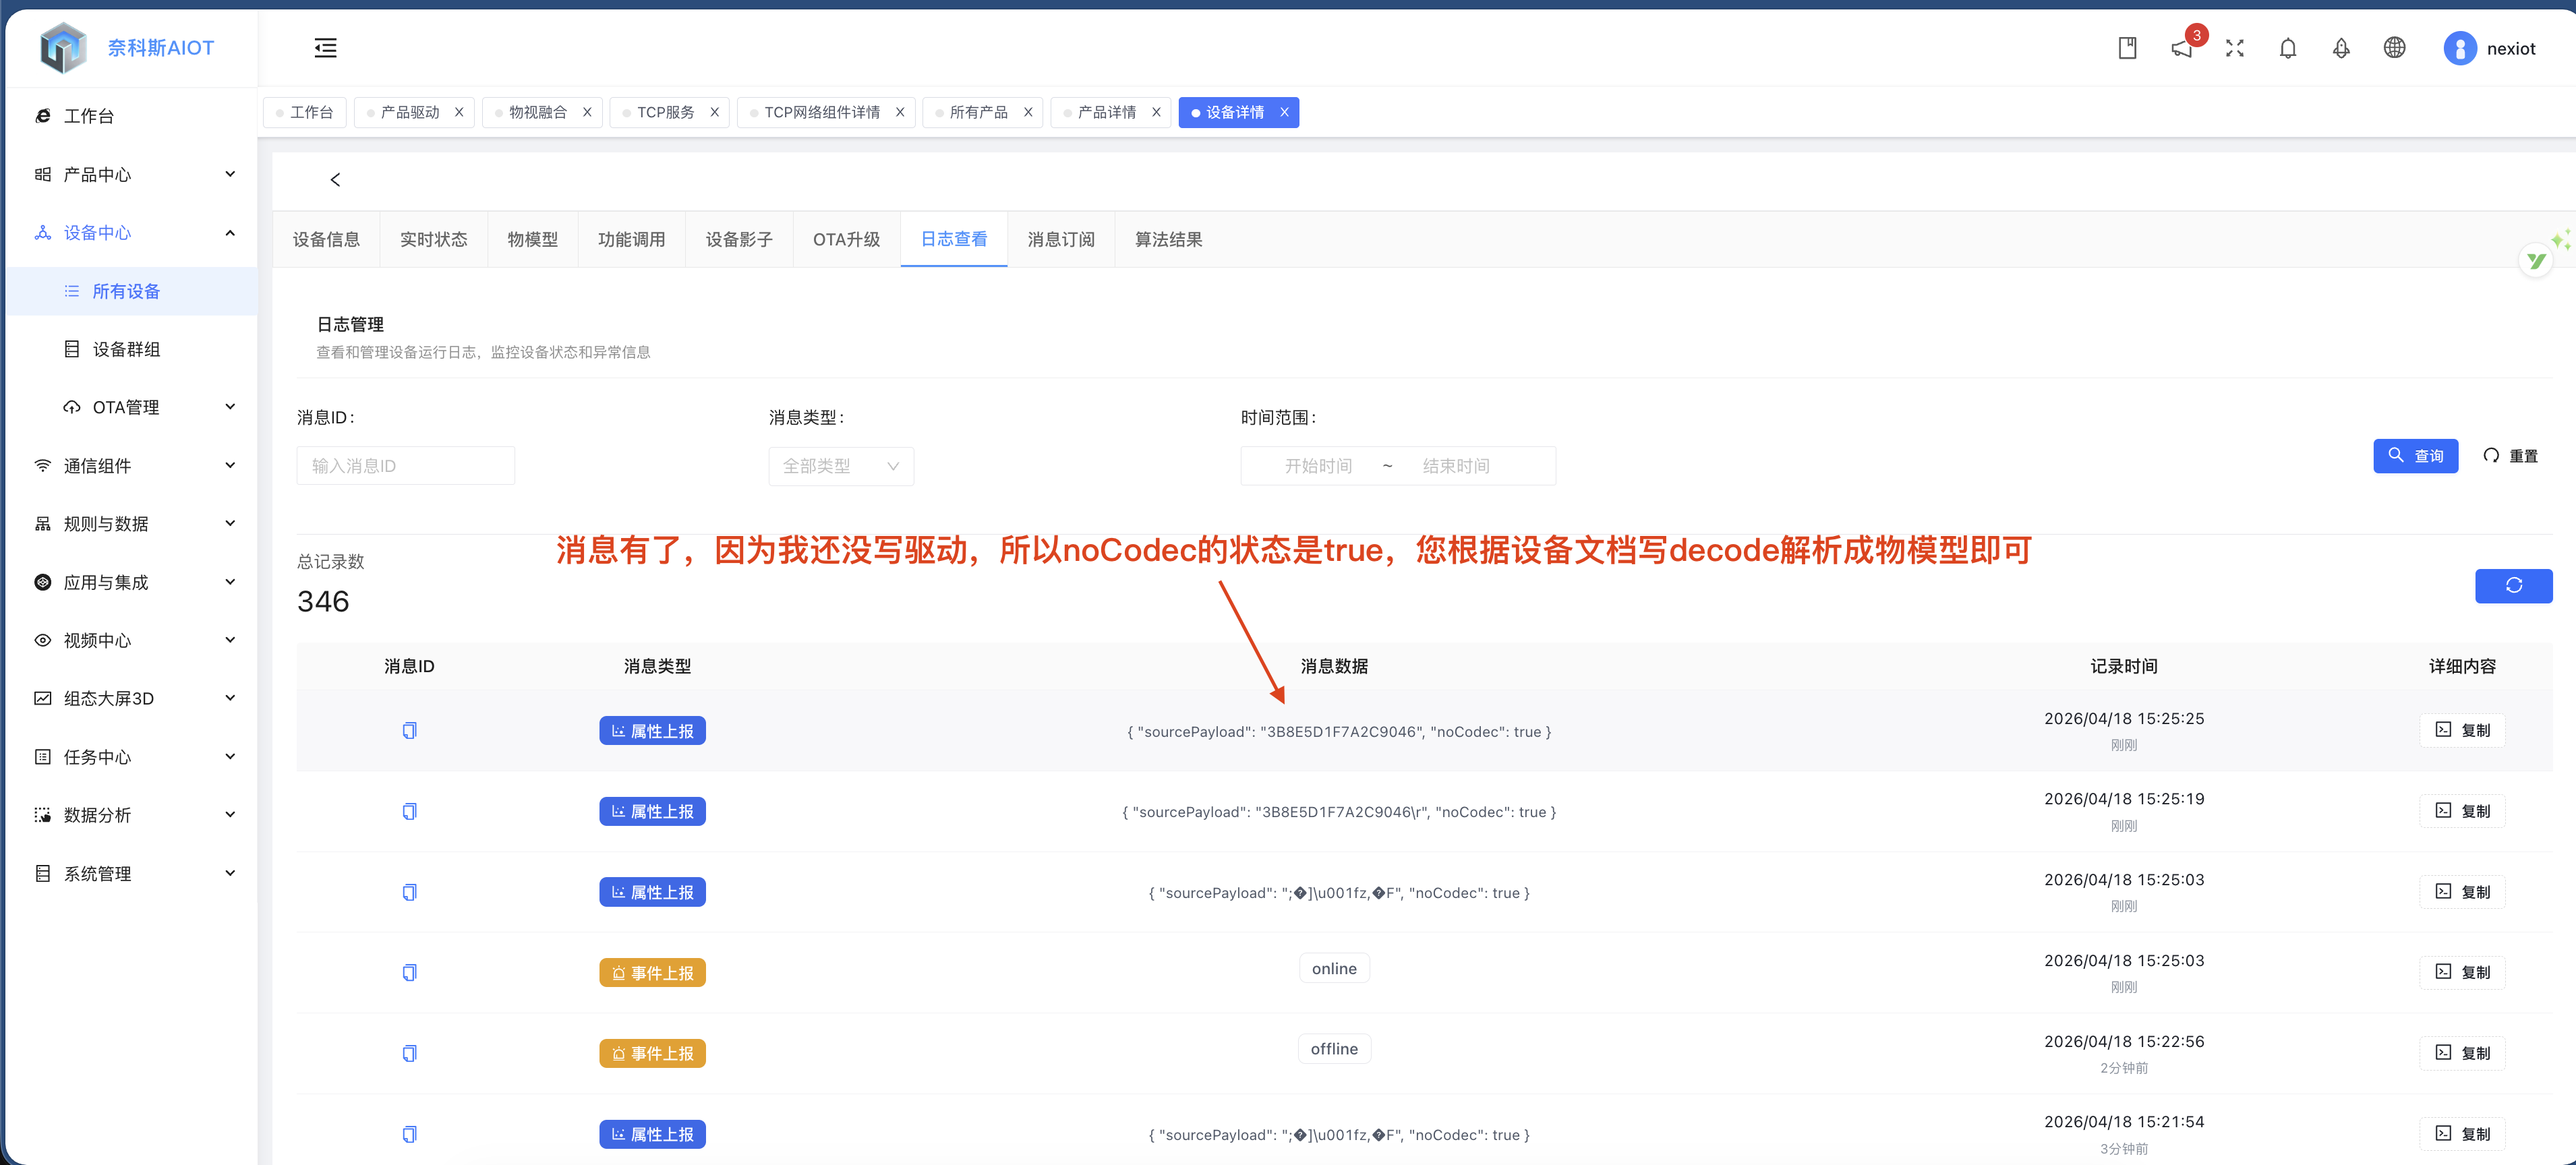Select 所有设备 in the sidebar

click(x=132, y=291)
